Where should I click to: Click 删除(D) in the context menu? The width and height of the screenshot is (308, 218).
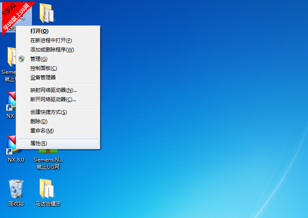pyautogui.click(x=58, y=121)
